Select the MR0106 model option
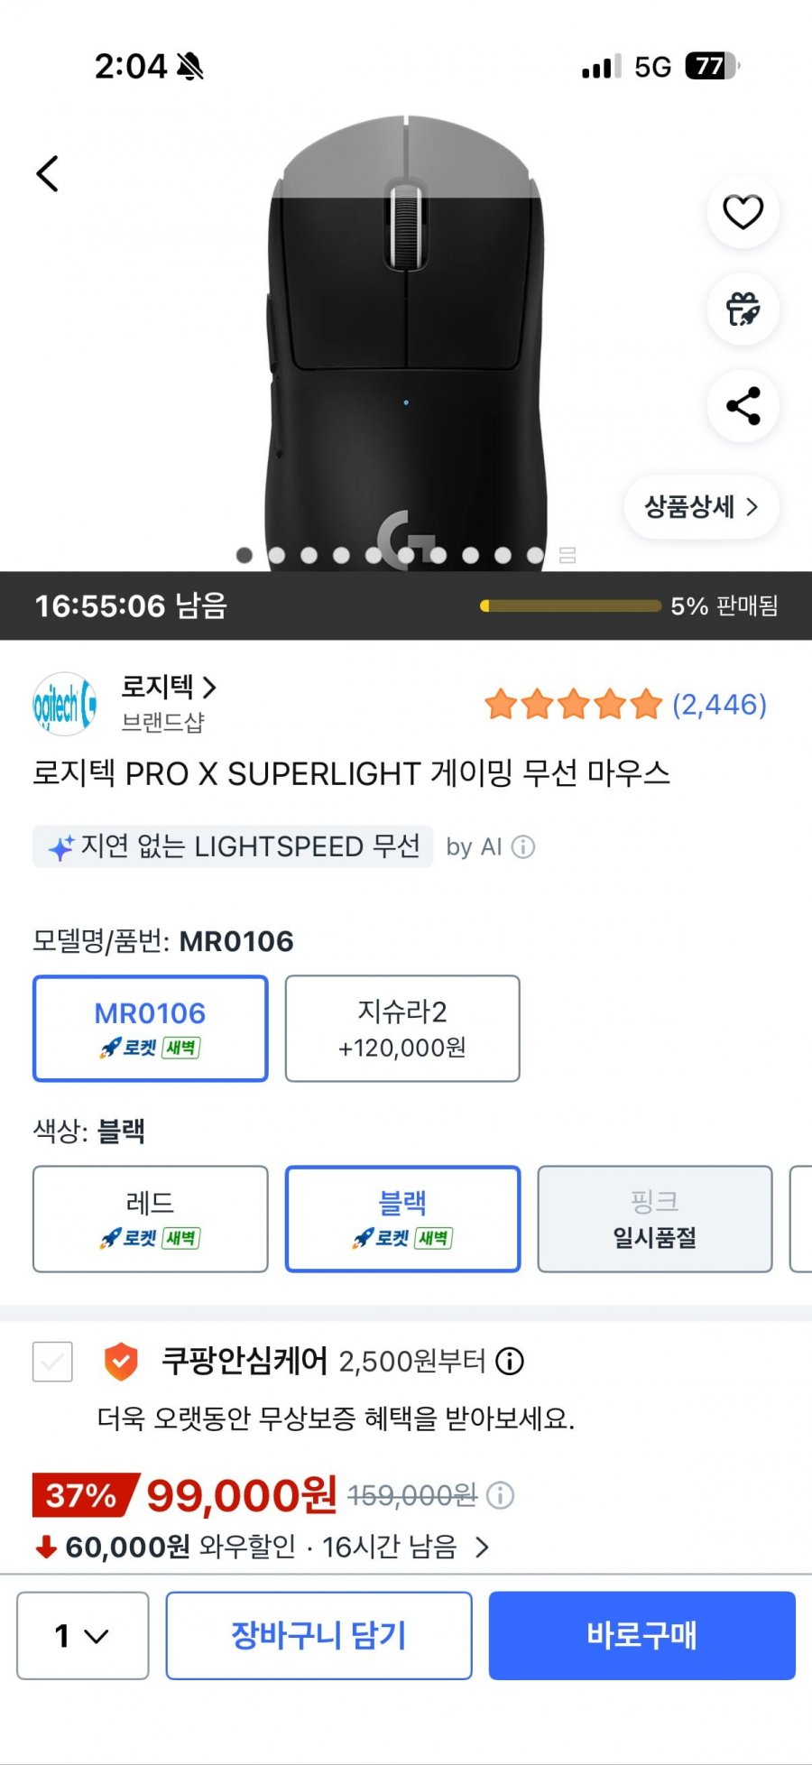The image size is (812, 1765). point(151,1028)
